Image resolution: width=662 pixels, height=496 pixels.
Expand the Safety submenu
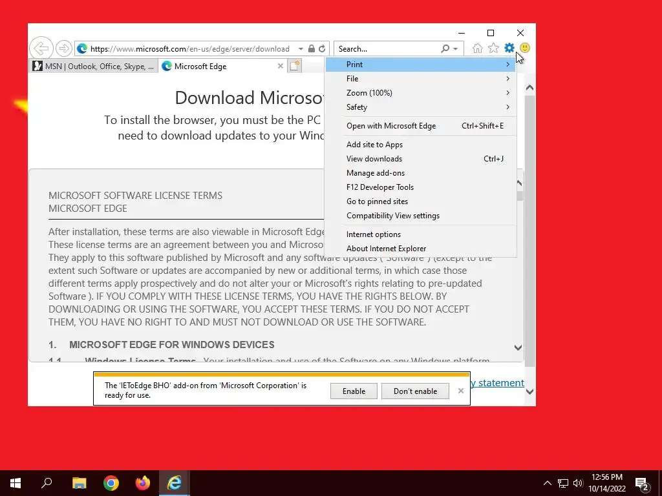point(420,107)
